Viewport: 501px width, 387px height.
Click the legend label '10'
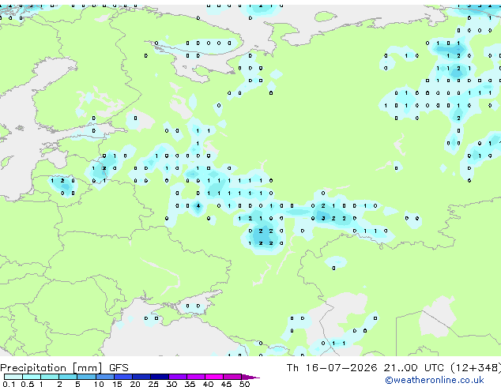(x=99, y=384)
